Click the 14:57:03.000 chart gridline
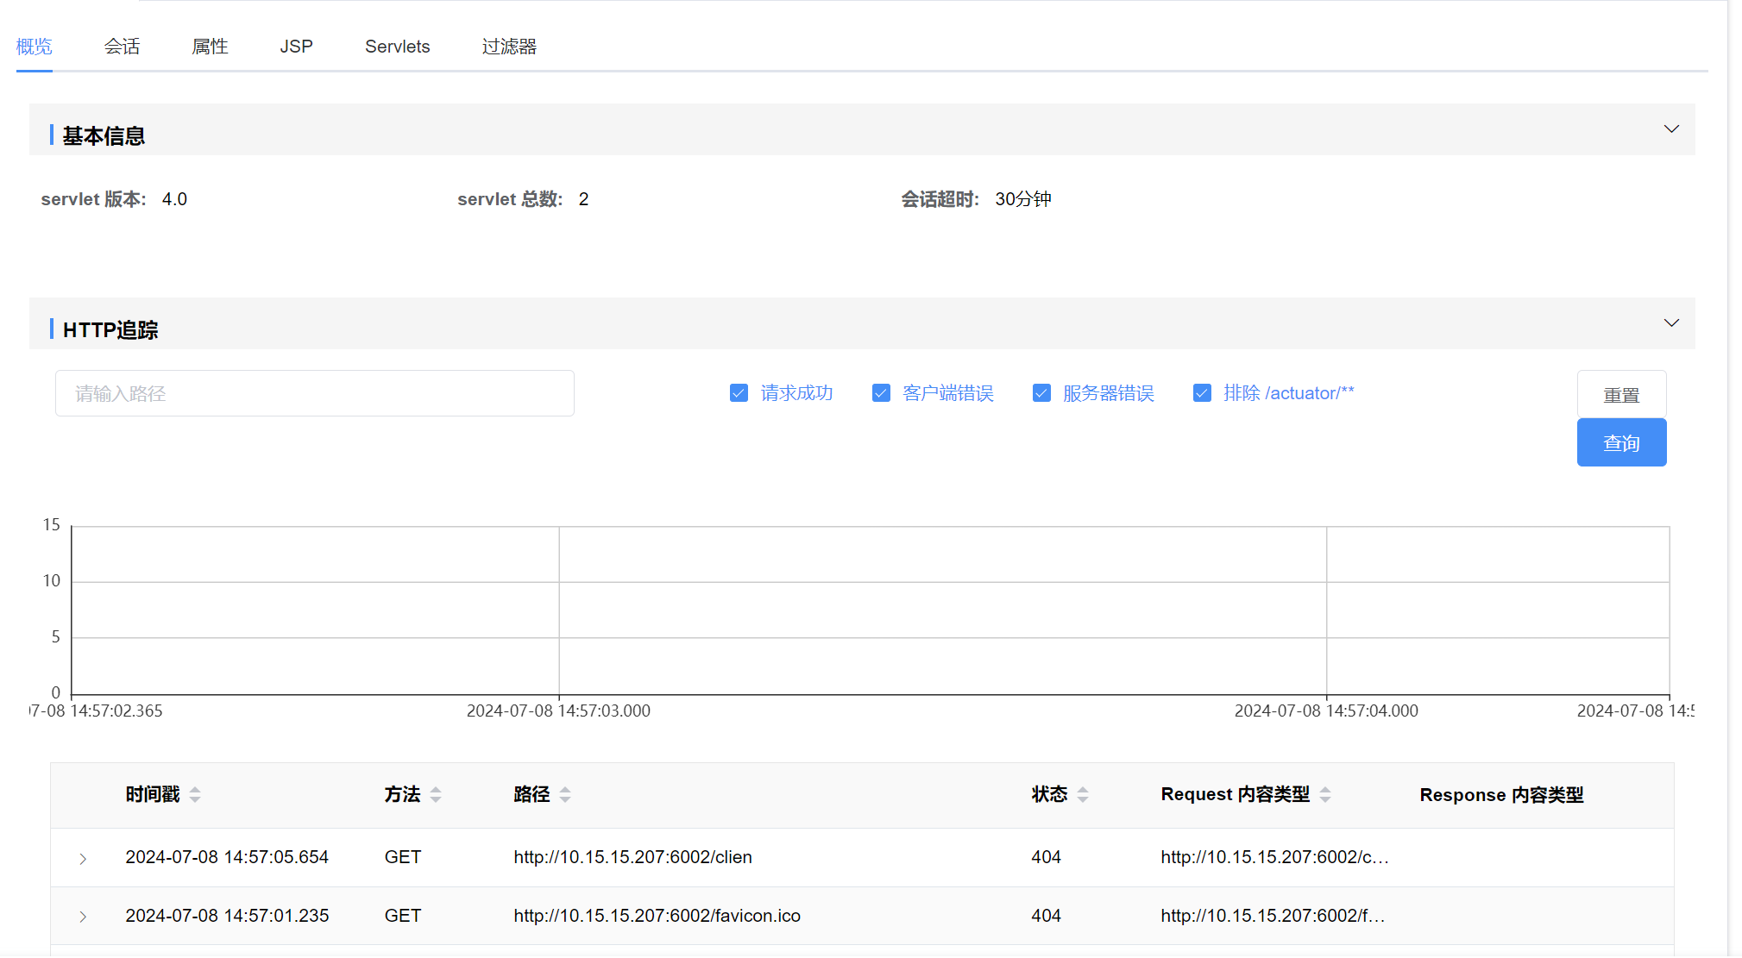 559,610
